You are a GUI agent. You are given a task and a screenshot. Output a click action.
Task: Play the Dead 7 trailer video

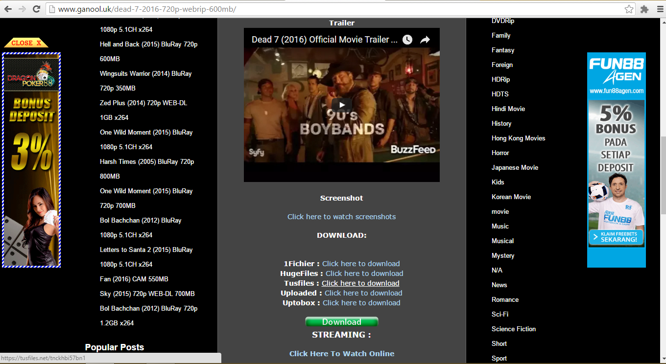[342, 104]
